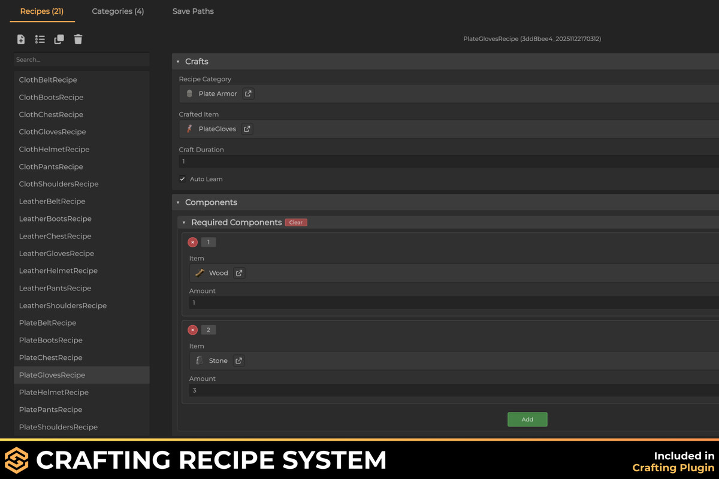Click the Wood item icon
This screenshot has height=479, width=719.
pos(200,273)
